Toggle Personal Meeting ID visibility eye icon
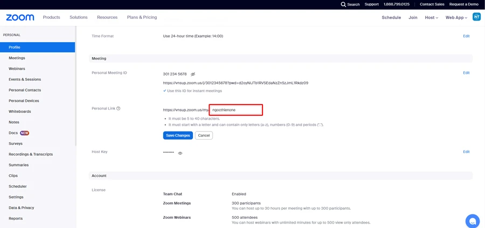 [193, 74]
